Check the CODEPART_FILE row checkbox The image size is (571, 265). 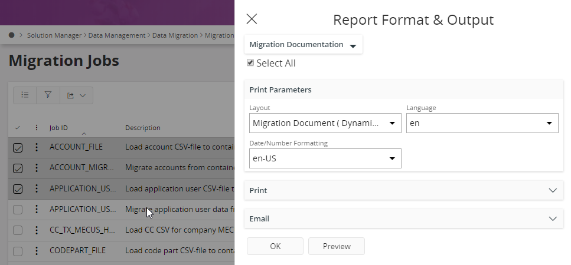(18, 251)
